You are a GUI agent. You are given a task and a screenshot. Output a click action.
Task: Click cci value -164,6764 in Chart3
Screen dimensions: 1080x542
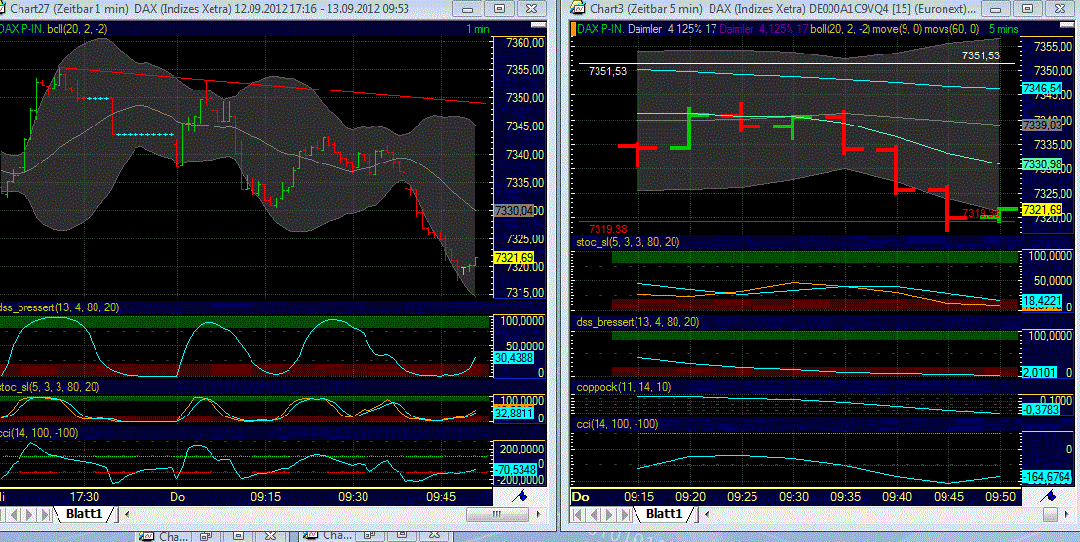[x=1047, y=477]
